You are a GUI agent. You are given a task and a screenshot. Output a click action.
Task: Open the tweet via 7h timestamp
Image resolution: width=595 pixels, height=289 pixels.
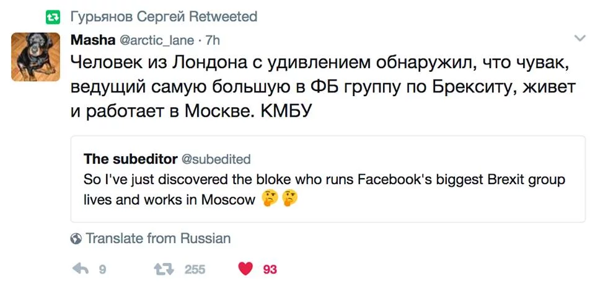(x=212, y=41)
